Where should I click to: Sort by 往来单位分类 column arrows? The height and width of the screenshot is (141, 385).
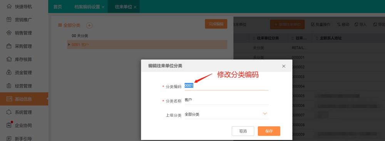tap(254, 38)
